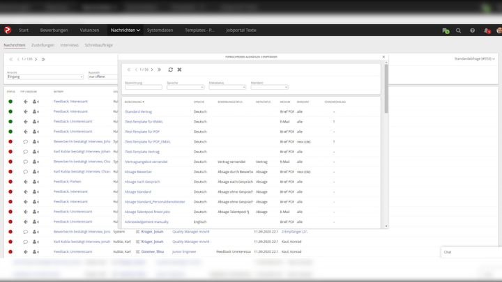
Task: Open the Vakanzen menu item
Action: (89, 30)
